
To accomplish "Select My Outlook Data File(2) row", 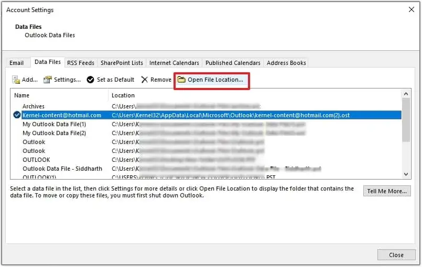I will pos(206,133).
